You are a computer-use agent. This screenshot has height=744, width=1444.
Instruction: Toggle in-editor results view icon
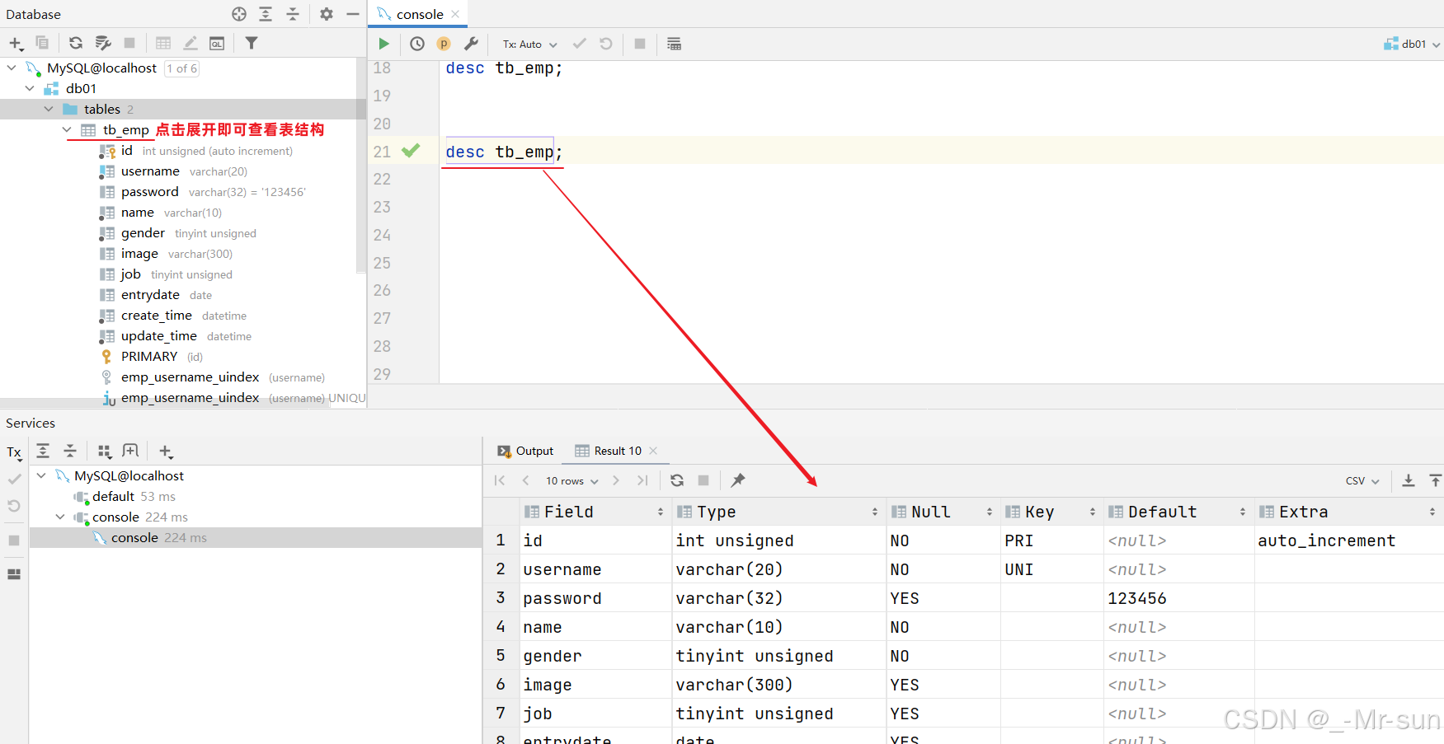pyautogui.click(x=674, y=44)
